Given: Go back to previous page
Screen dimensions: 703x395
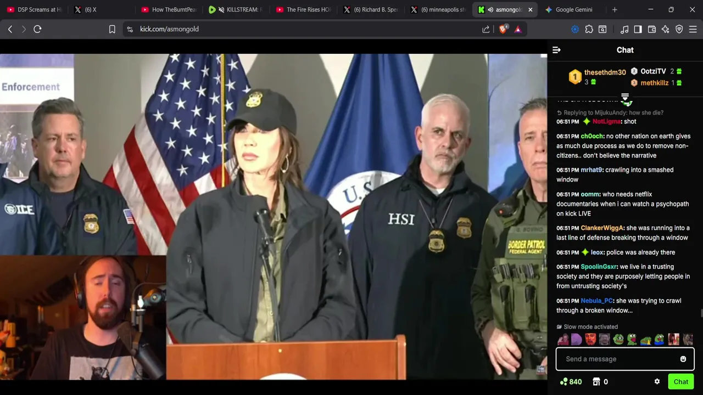Looking at the screenshot, I should pos(10,29).
